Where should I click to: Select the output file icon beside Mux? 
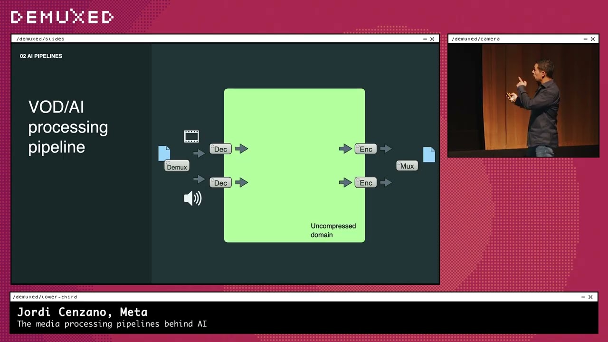(429, 155)
